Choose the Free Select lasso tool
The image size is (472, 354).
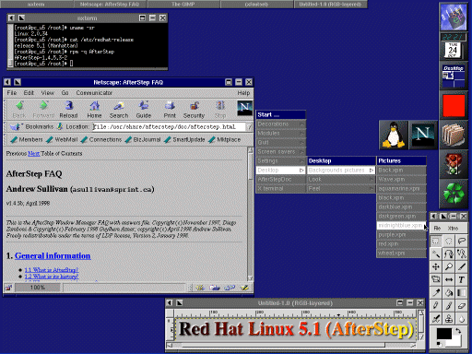click(x=462, y=241)
